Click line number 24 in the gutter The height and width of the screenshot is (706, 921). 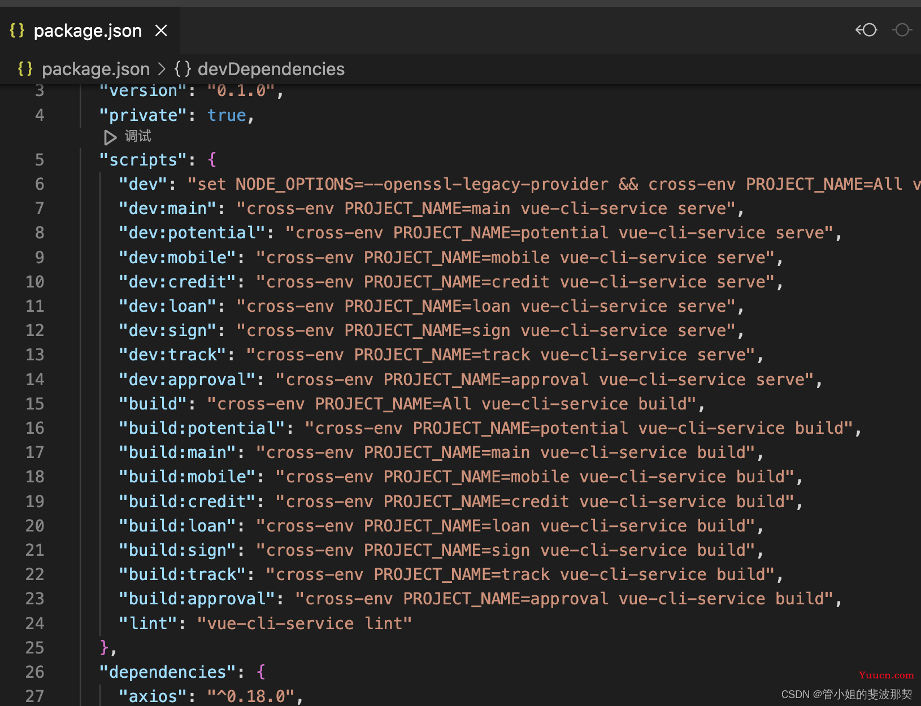(34, 624)
